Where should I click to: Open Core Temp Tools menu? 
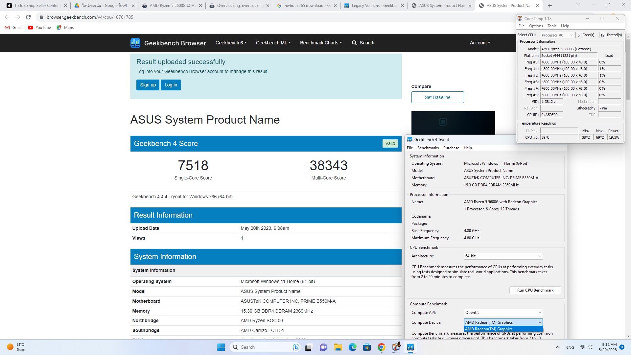click(552, 26)
